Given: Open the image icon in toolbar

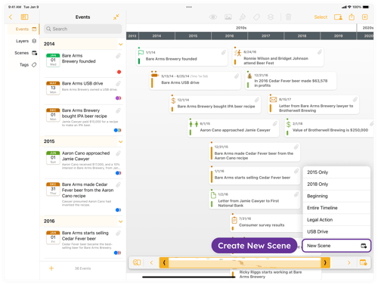Looking at the screenshot, I should coord(228,17).
